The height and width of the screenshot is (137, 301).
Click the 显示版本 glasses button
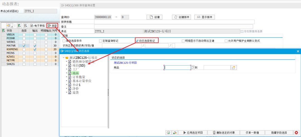click(x=205, y=17)
